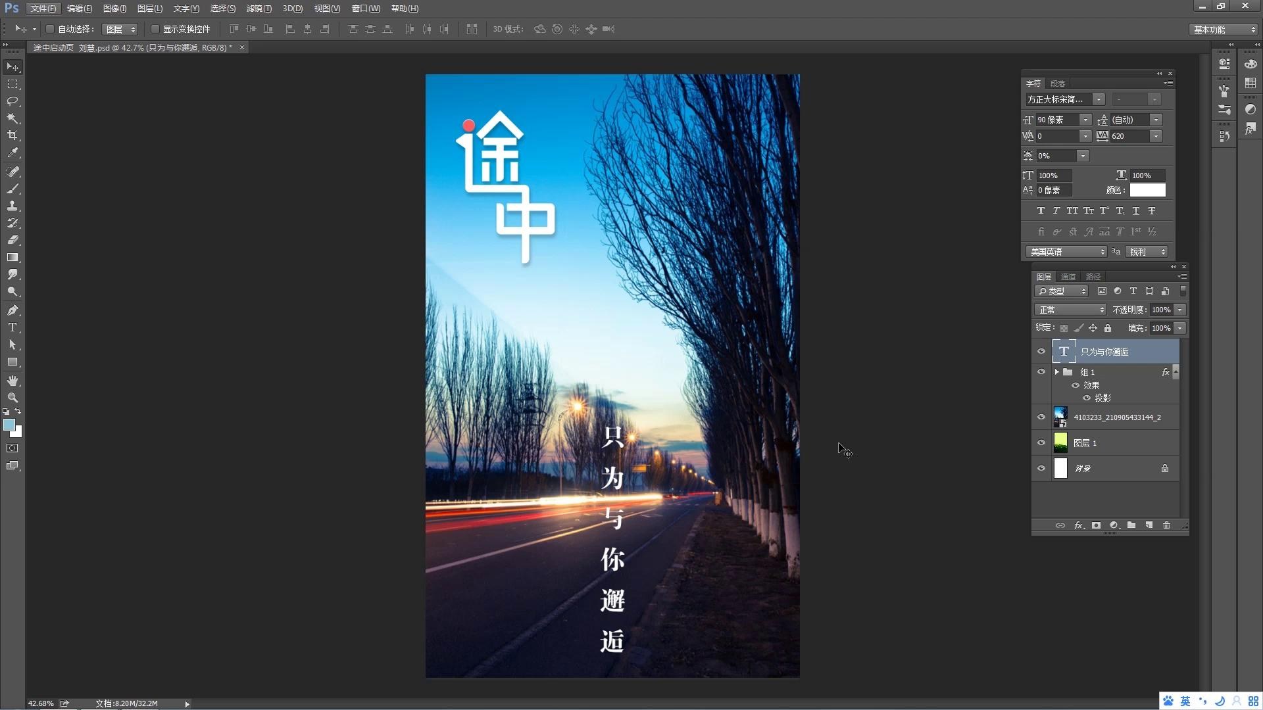The image size is (1263, 710).
Task: Expand the 组 1 layer group
Action: (x=1056, y=372)
